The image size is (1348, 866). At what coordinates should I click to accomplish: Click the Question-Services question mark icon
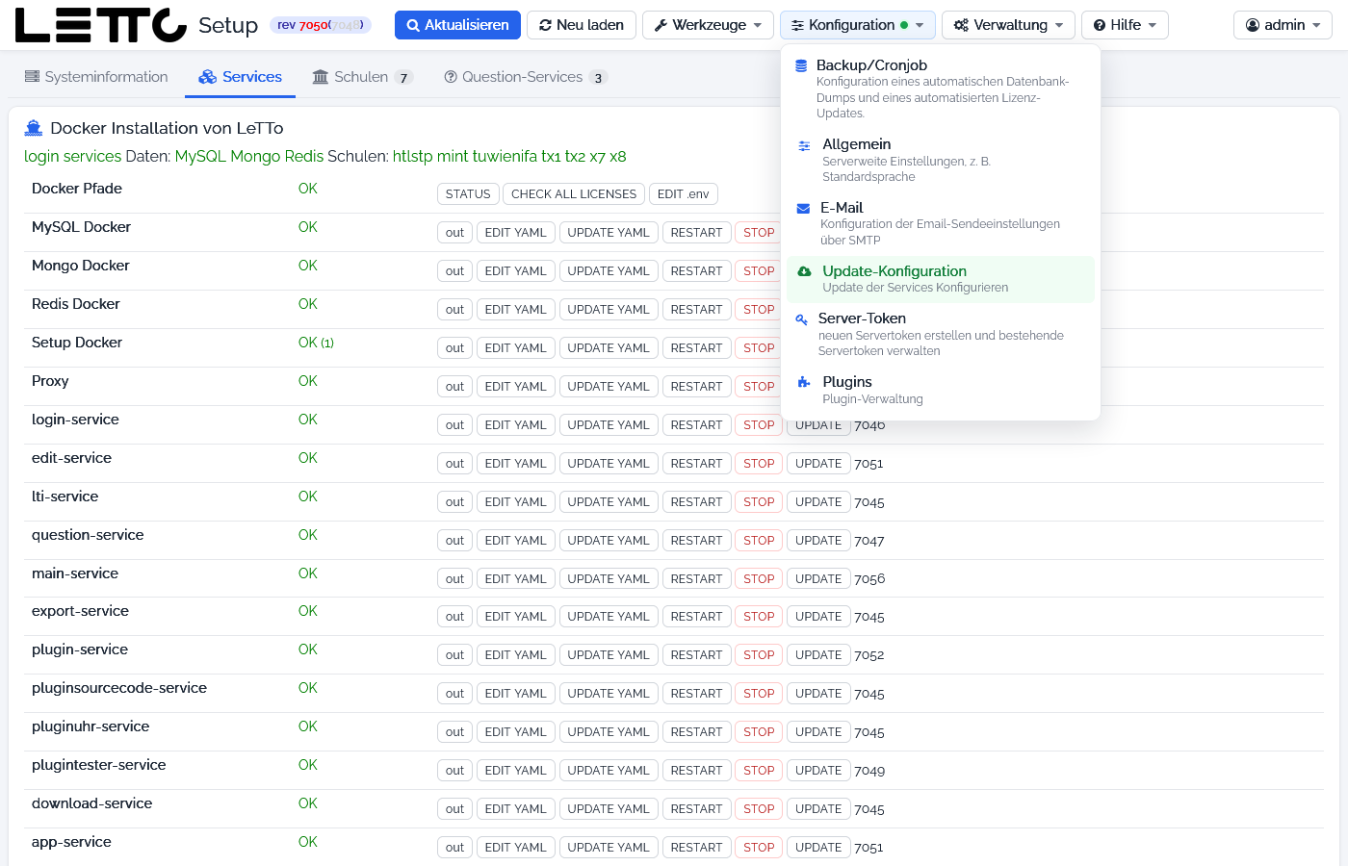(x=451, y=77)
